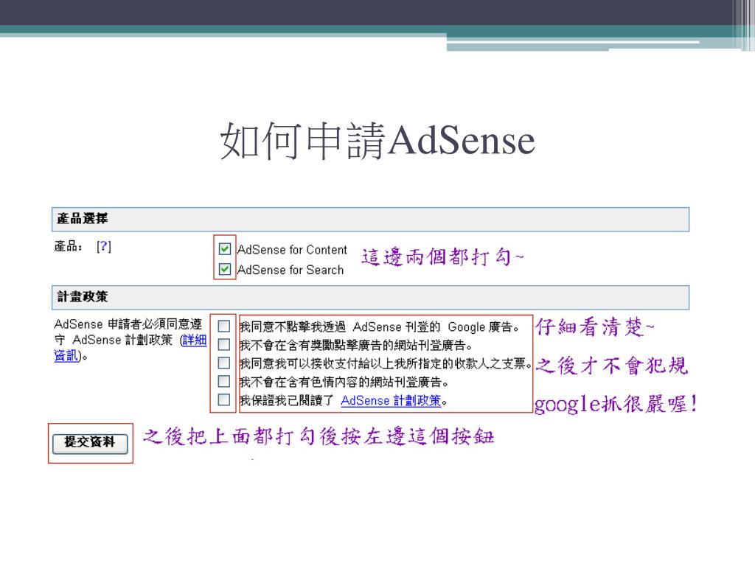This screenshot has height=566, width=755.
Task: Click the AdSense for Search label
Action: pos(290,270)
